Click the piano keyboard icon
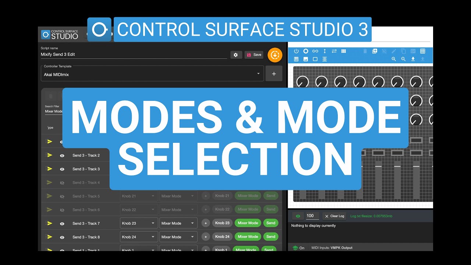This screenshot has width=471, height=265. (296, 59)
